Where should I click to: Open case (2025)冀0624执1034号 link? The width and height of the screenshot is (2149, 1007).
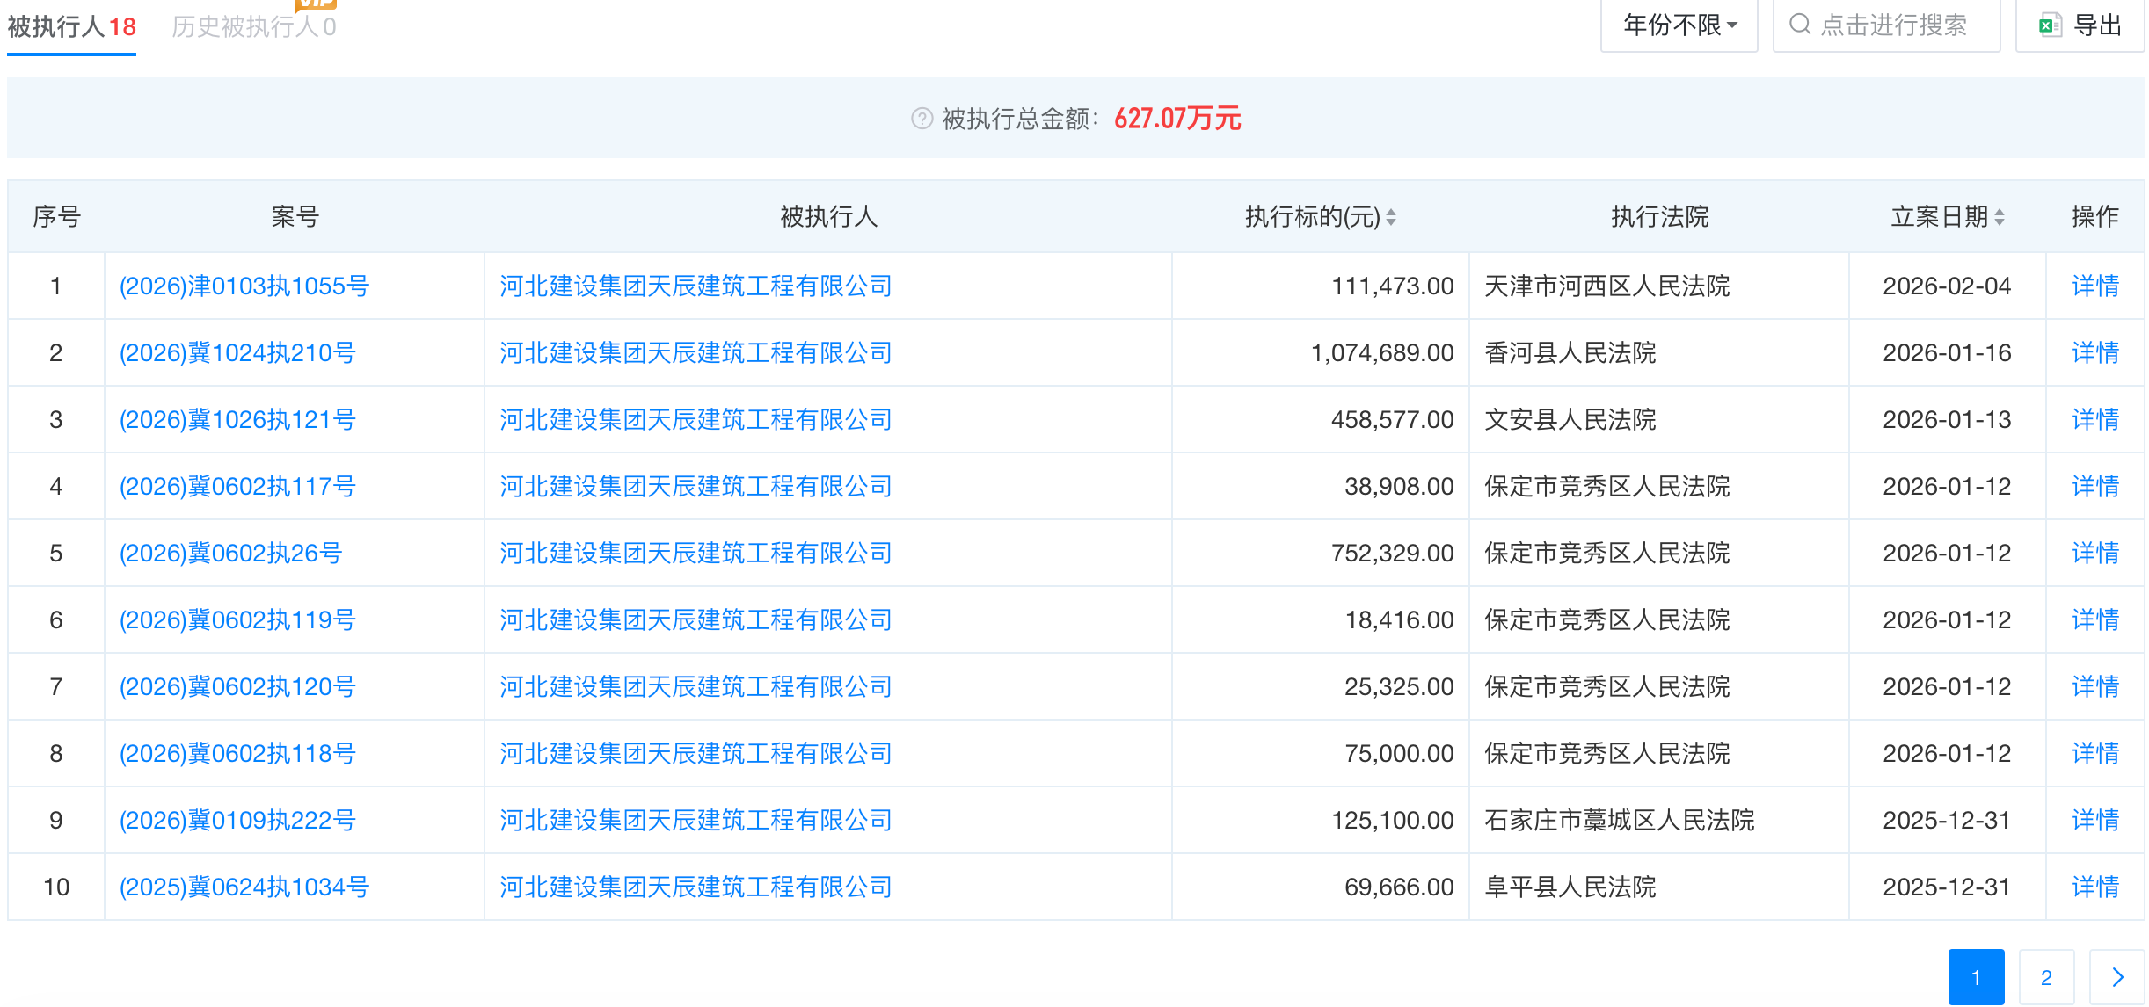[244, 887]
